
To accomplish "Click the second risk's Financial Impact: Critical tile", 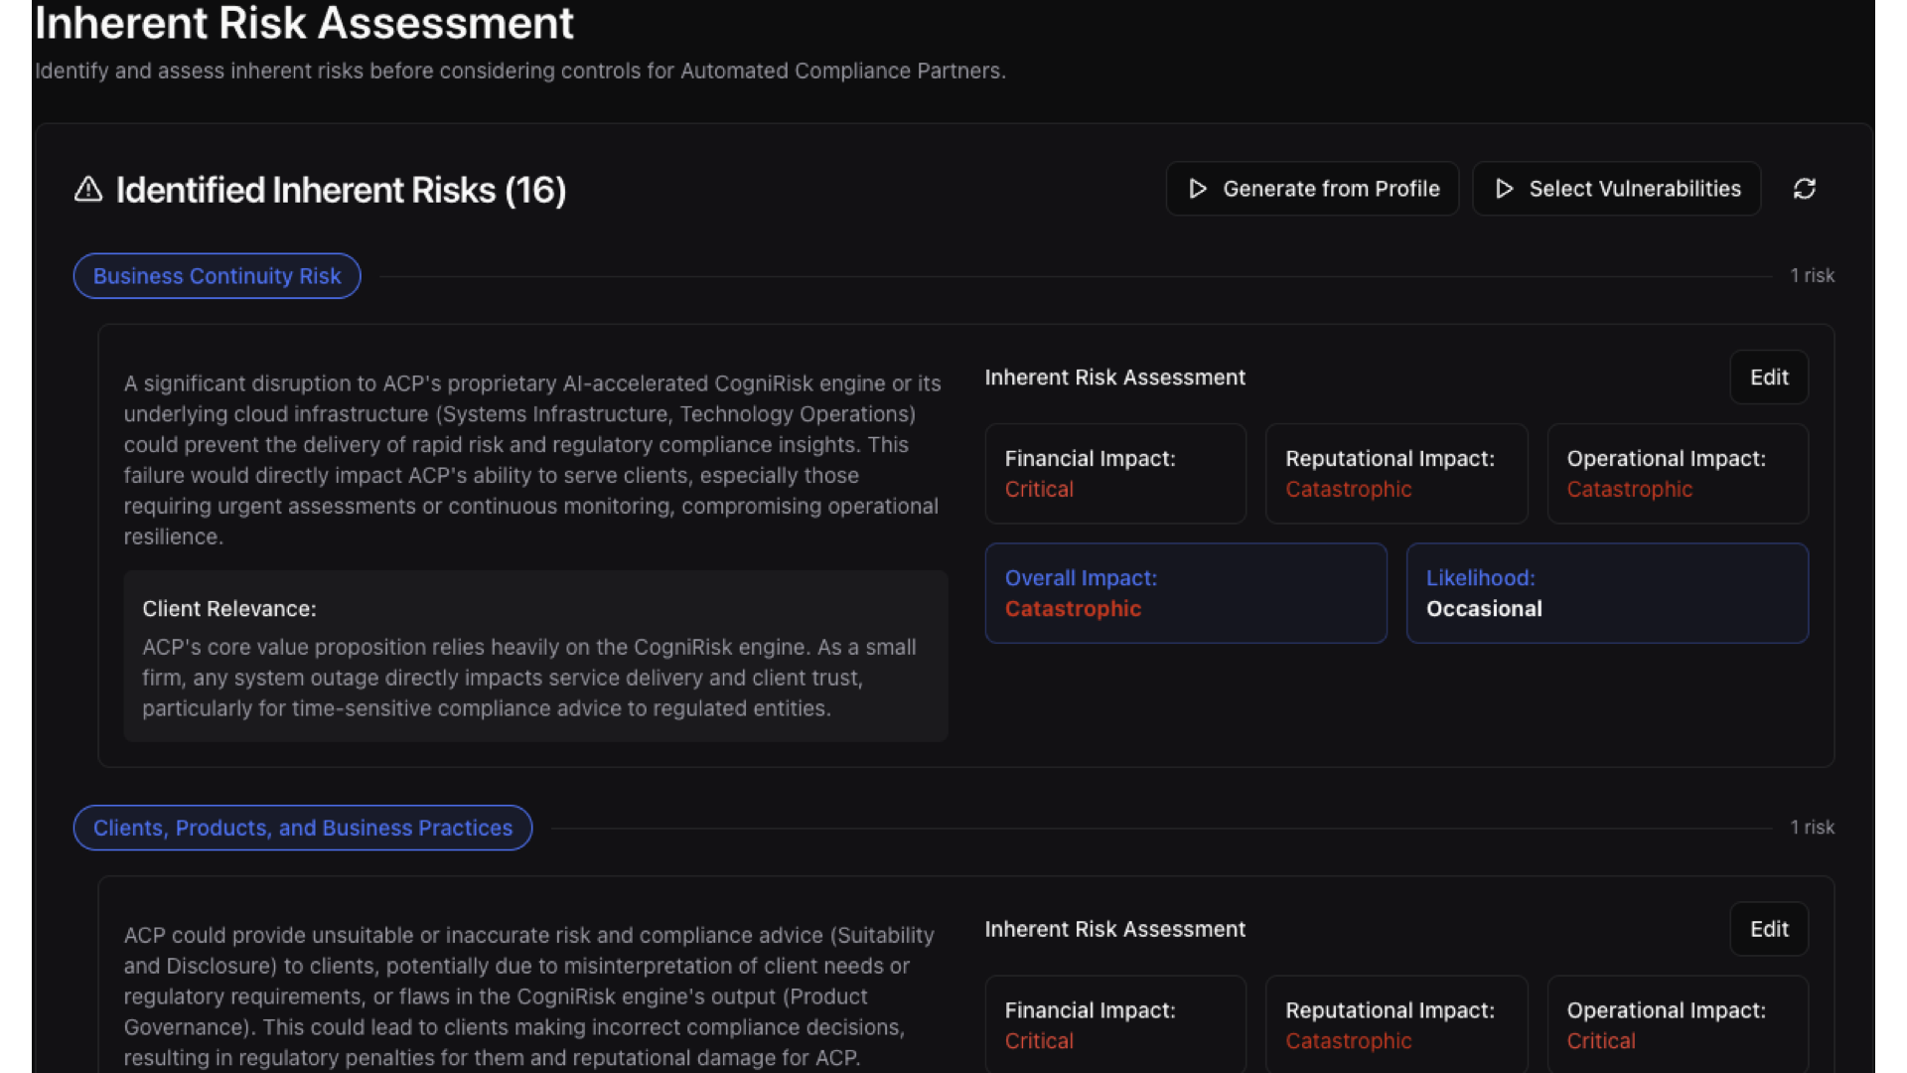I will (1114, 1024).
